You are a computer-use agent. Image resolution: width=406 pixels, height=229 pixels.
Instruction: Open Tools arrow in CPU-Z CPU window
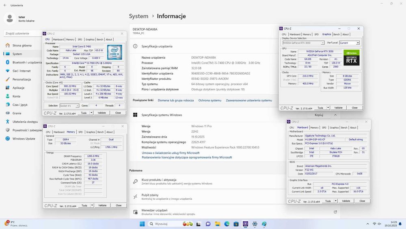coord(91,113)
